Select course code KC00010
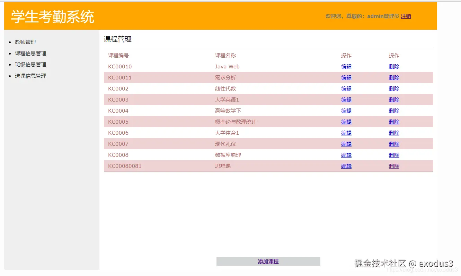461x276 pixels. (x=120, y=67)
